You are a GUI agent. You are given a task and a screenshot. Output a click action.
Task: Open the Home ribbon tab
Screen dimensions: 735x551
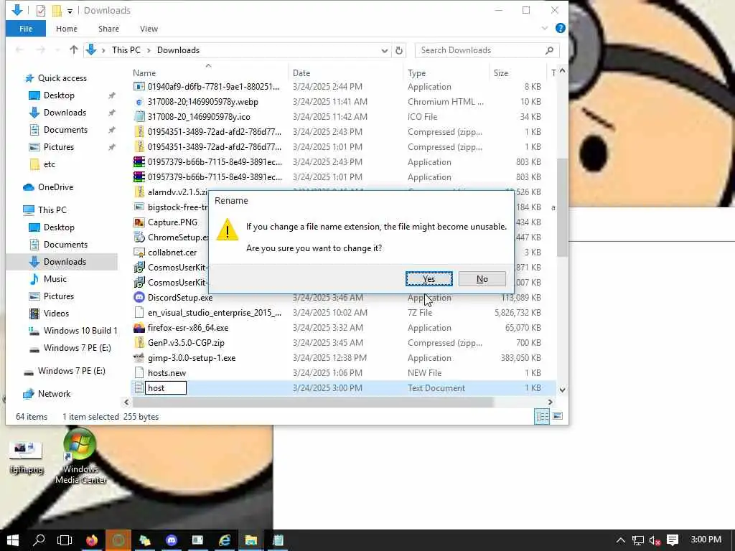67,29
